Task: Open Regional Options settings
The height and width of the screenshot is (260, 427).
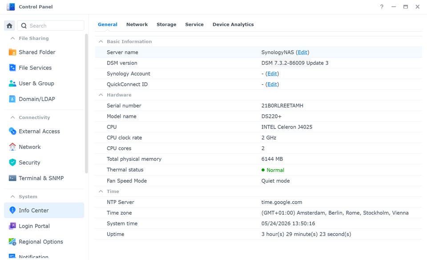Action: click(x=41, y=241)
